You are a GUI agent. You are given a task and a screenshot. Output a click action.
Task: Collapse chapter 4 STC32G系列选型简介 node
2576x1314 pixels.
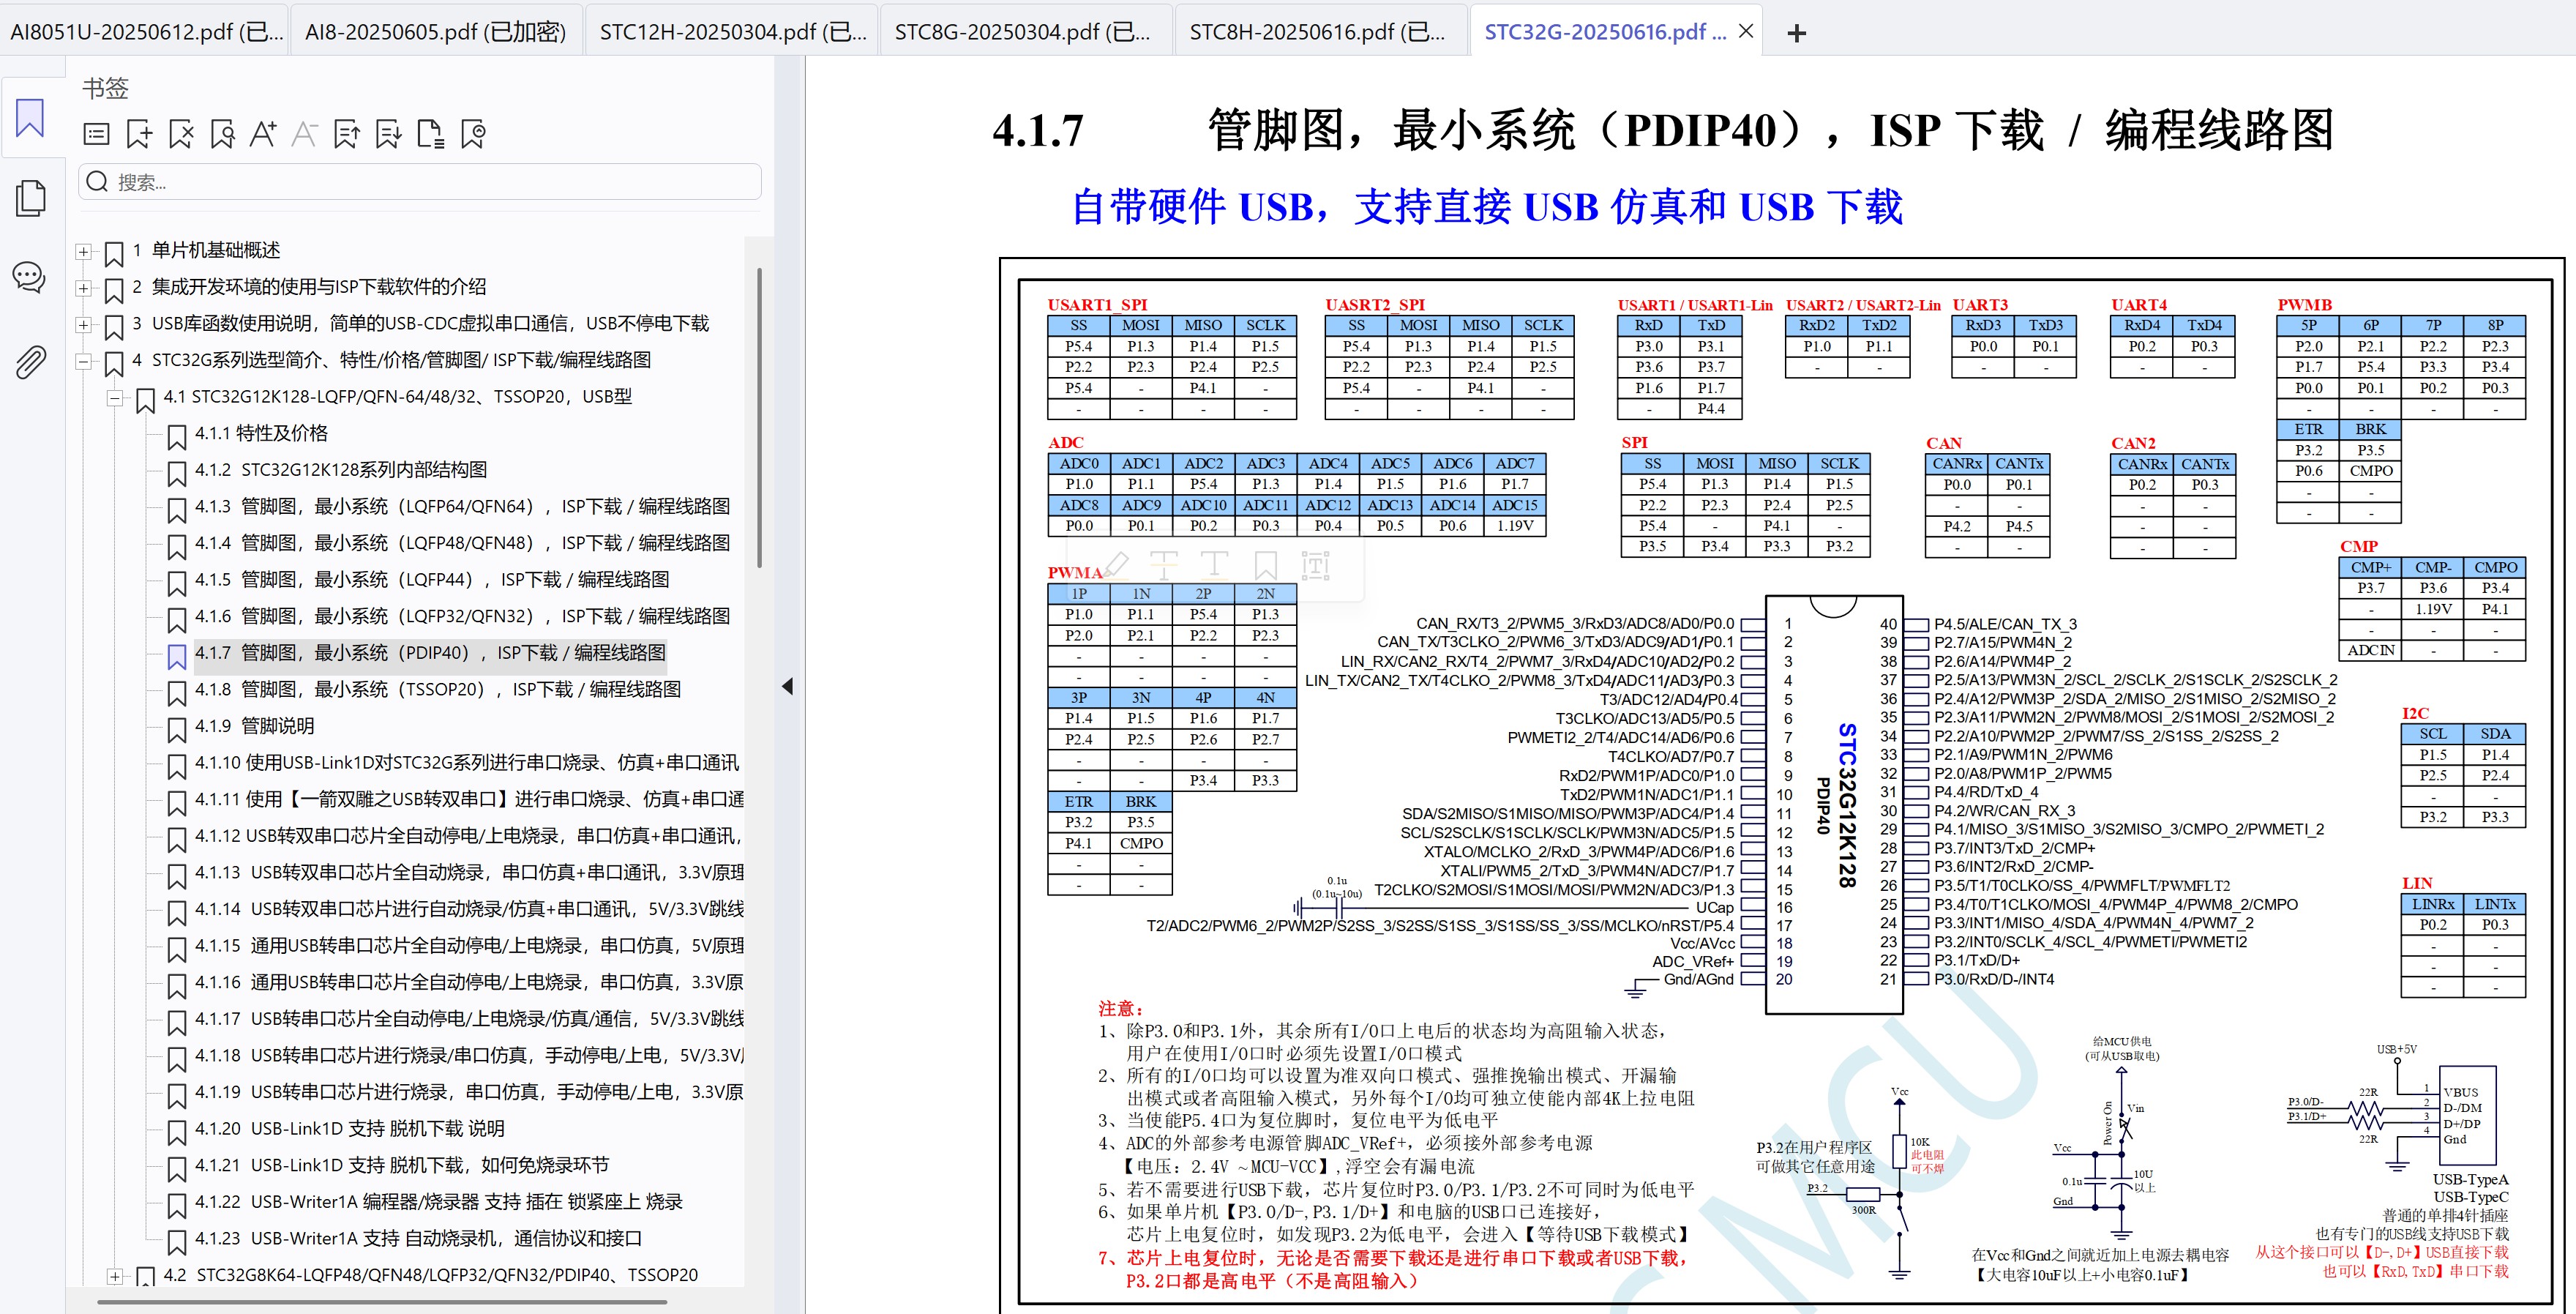click(x=84, y=362)
